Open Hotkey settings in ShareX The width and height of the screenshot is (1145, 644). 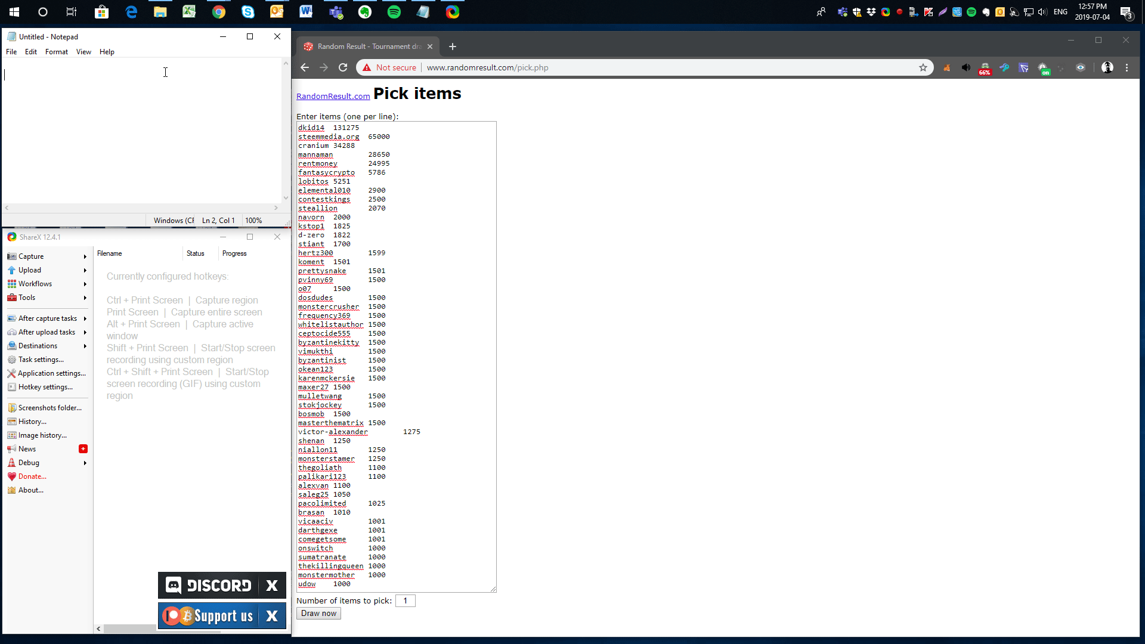coord(45,387)
